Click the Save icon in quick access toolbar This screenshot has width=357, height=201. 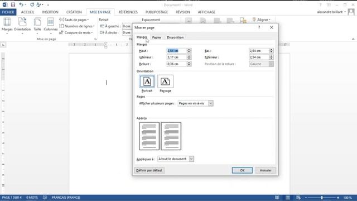[x=13, y=4]
